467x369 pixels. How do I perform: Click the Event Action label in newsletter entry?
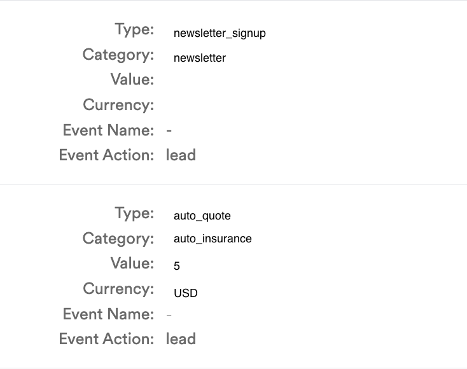click(107, 155)
